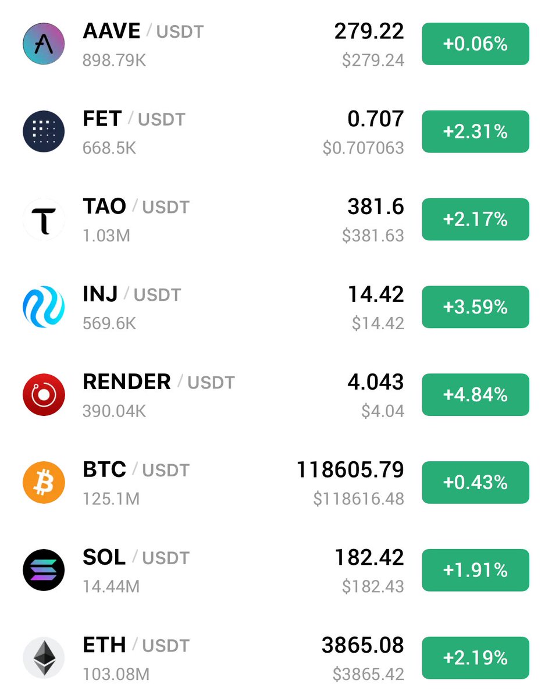Select the Solana SOL logo icon
The width and height of the screenshot is (552, 698).
[44, 571]
